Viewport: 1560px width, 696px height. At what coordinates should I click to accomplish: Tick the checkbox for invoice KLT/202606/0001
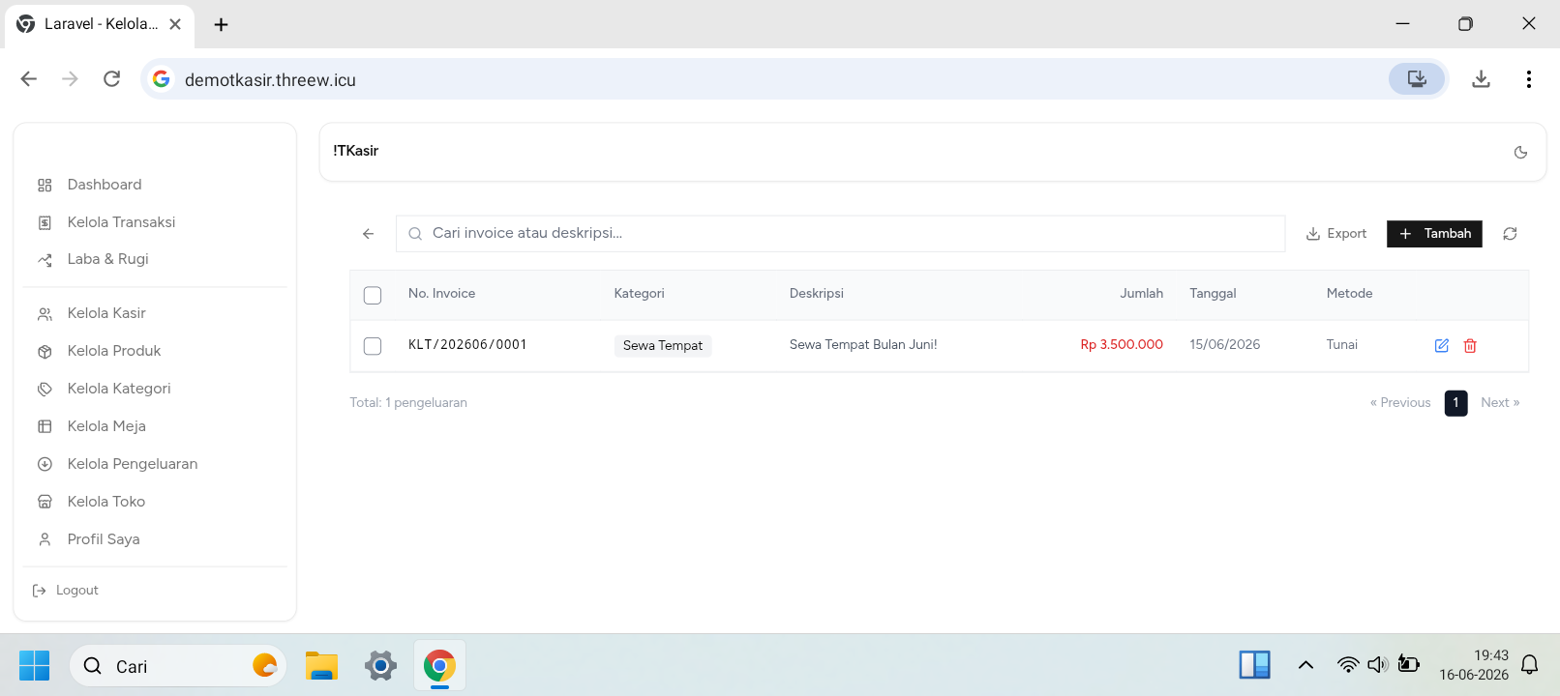coord(373,346)
